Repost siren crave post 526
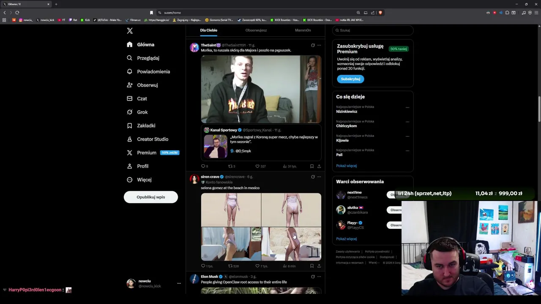 234,266
